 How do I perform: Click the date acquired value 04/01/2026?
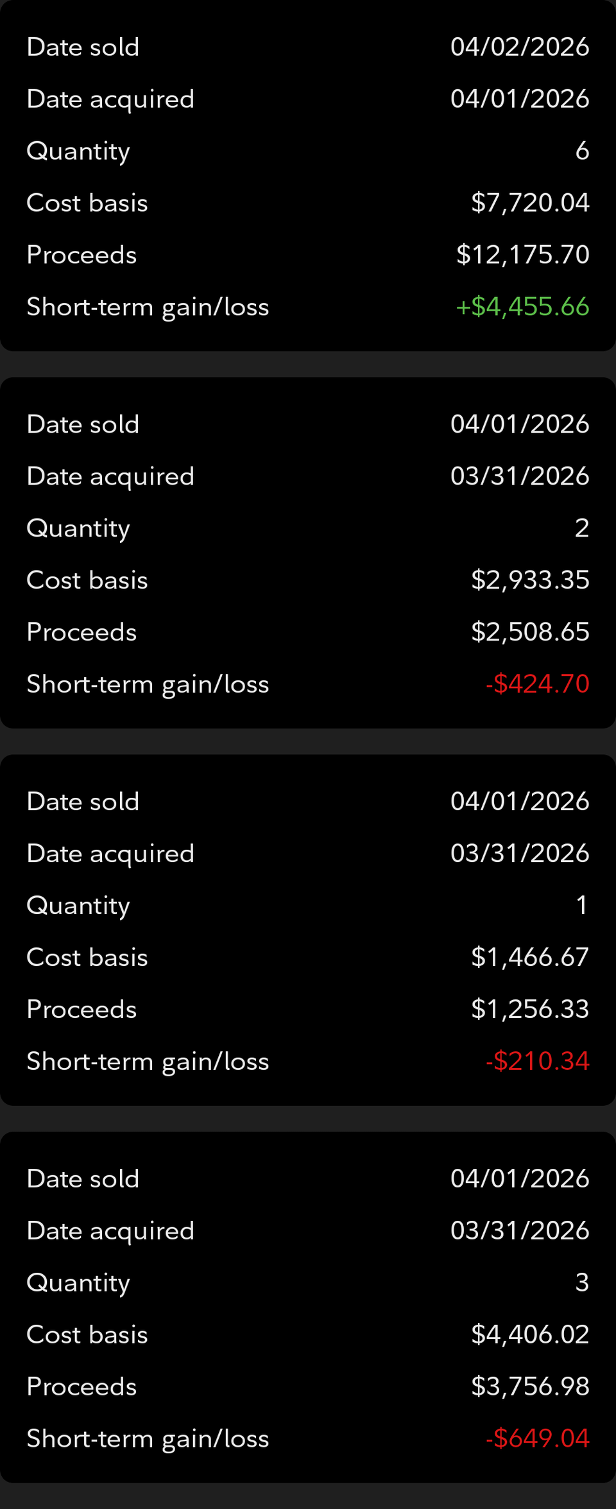point(520,99)
